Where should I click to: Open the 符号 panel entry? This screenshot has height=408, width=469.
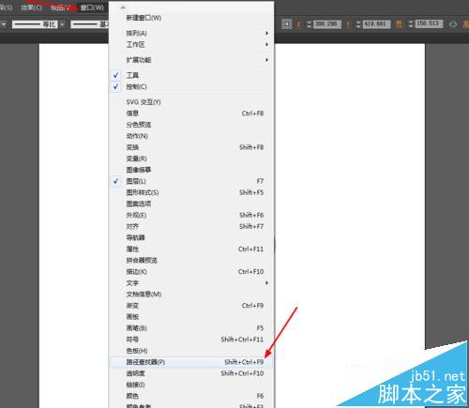(191, 340)
